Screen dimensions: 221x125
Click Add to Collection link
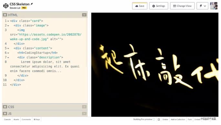(x=178, y=120)
